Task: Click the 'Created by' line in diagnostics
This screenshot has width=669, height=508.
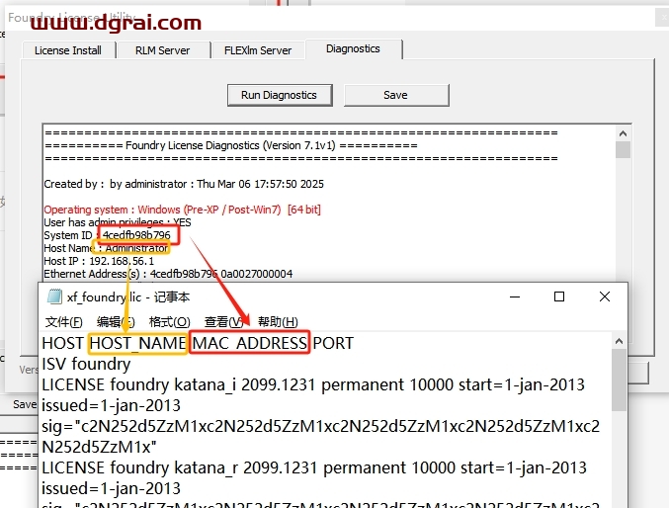Action: (184, 184)
